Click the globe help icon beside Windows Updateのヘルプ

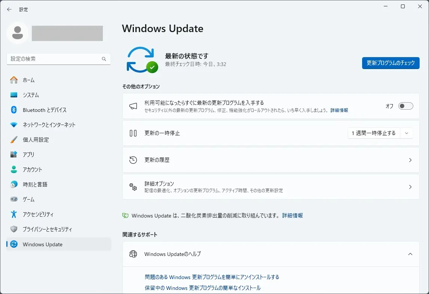point(133,254)
